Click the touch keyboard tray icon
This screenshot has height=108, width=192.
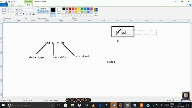[167, 105]
